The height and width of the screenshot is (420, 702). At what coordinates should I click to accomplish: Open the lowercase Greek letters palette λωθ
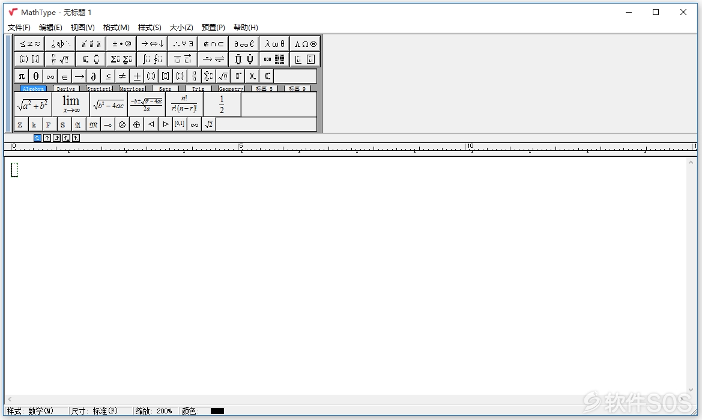pos(274,44)
